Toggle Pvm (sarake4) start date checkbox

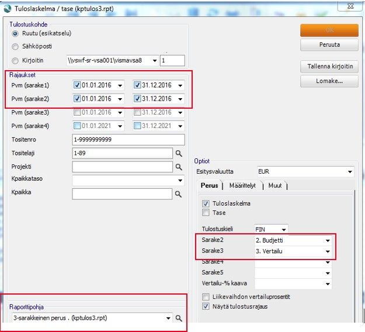[77, 126]
